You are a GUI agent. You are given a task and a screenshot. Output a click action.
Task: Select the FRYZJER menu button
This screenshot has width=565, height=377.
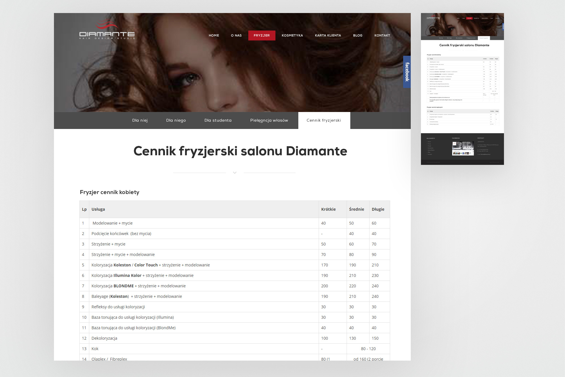[262, 35]
